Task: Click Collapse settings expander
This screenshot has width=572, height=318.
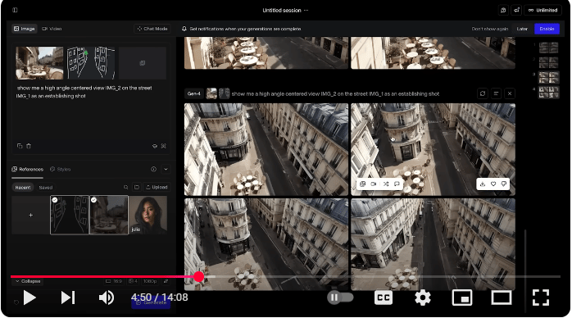Action: 28,281
